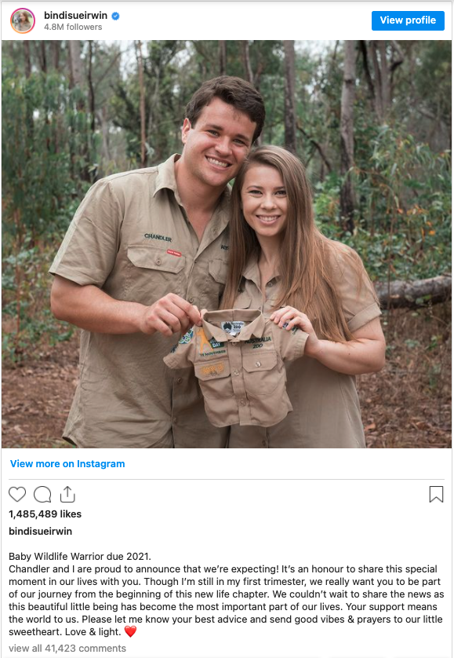
Task: Open the couple's announcement photo
Action: (x=227, y=244)
